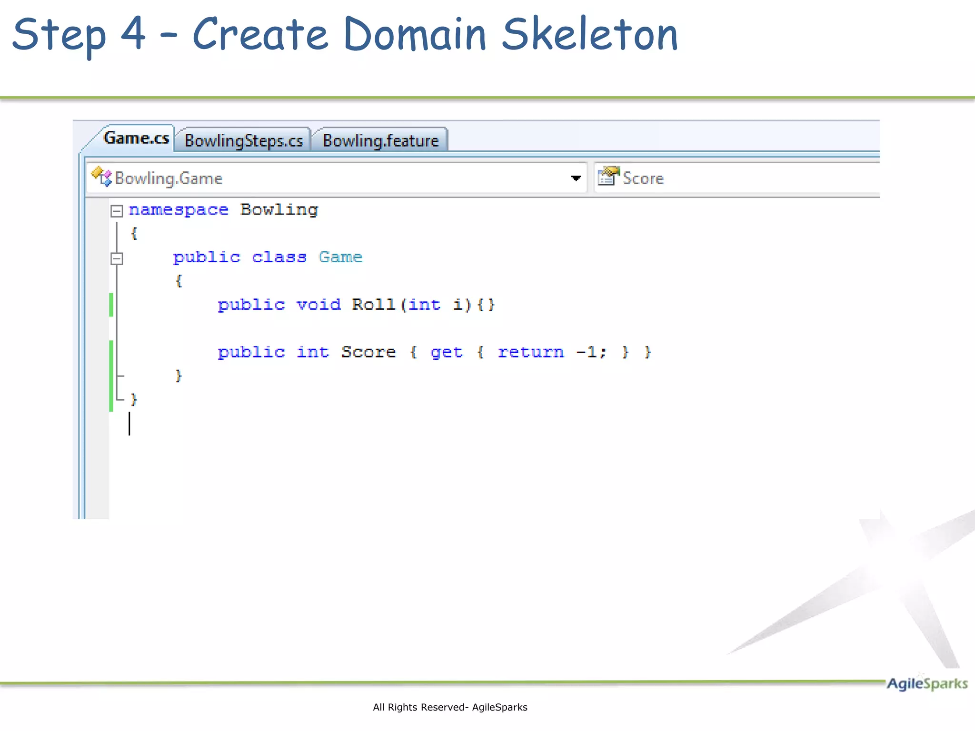Screen dimensions: 975x731
Task: Click the 'namespace' keyword in code
Action: 179,210
